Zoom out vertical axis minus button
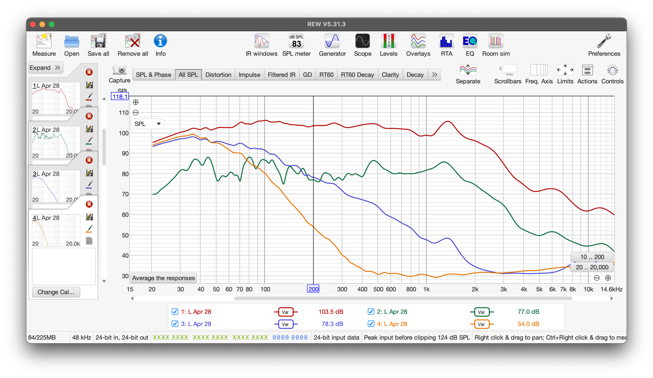 [136, 112]
